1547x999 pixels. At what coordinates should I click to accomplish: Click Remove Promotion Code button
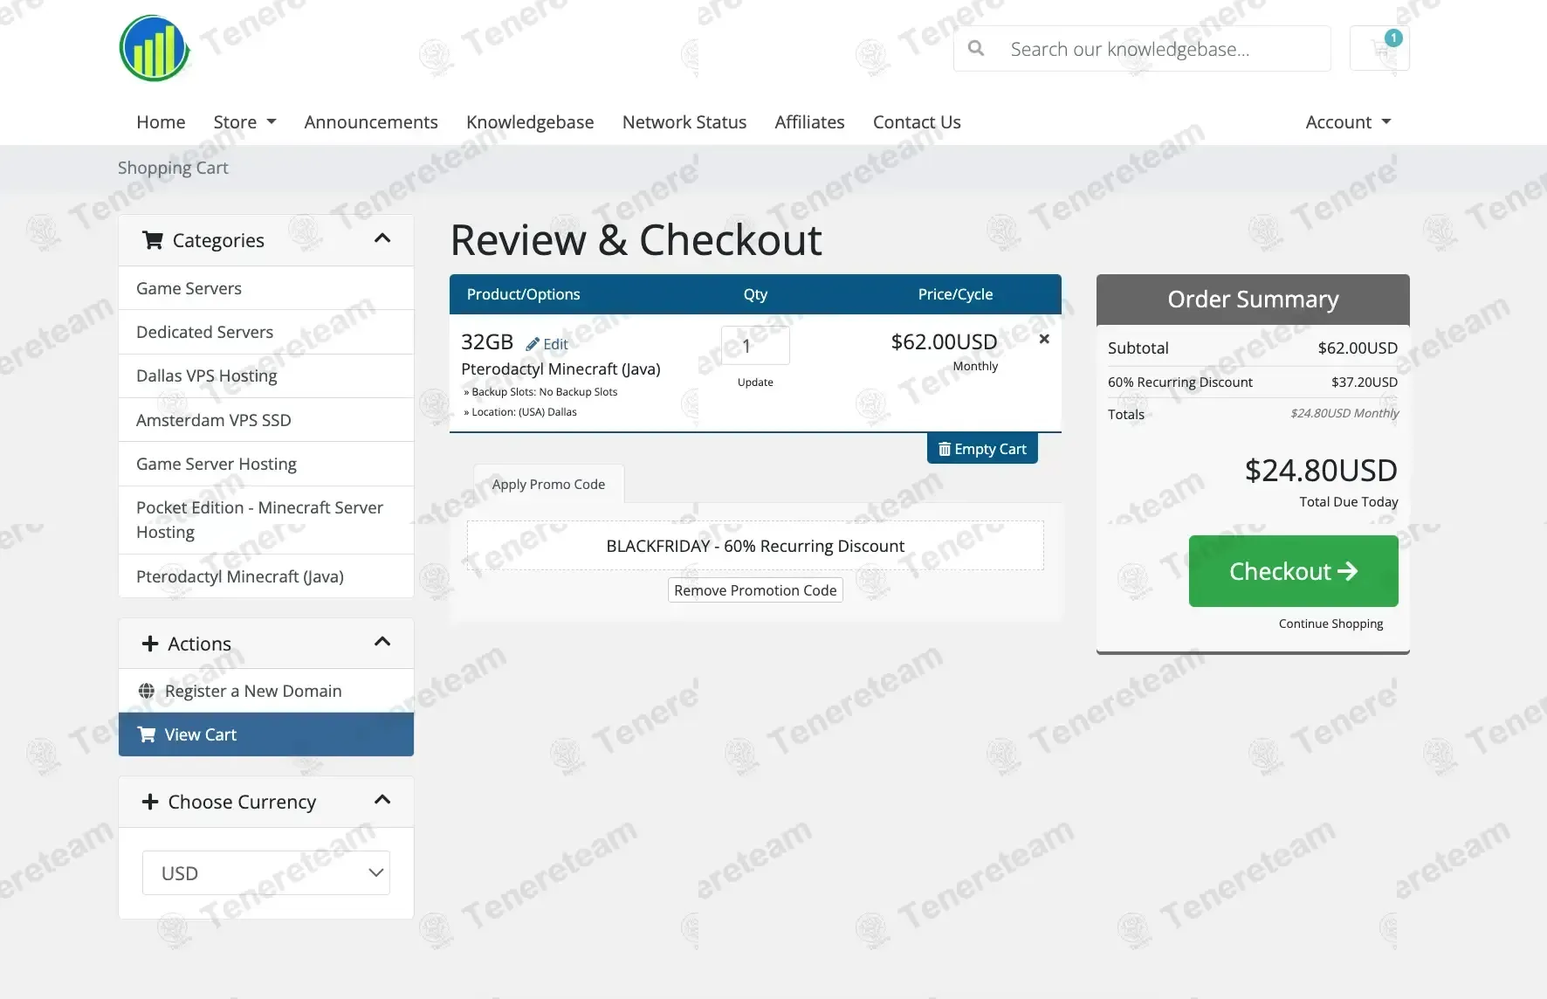click(755, 590)
